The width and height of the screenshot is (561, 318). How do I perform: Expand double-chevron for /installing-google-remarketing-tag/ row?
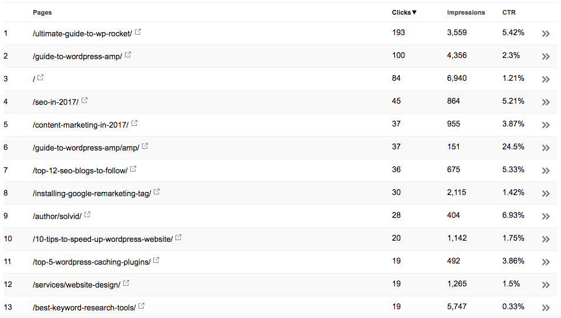click(546, 193)
